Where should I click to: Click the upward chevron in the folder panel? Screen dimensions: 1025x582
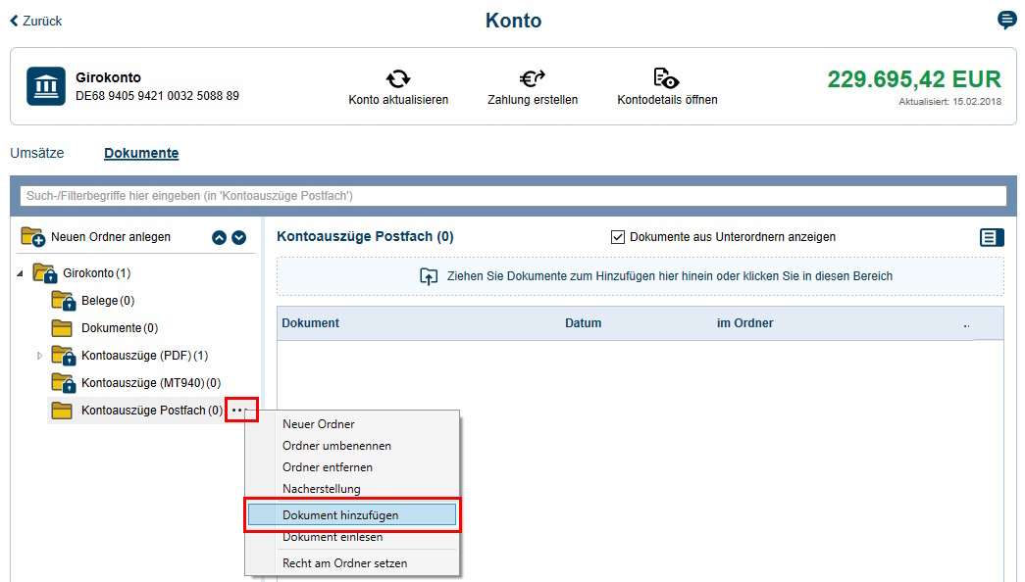[x=218, y=237]
